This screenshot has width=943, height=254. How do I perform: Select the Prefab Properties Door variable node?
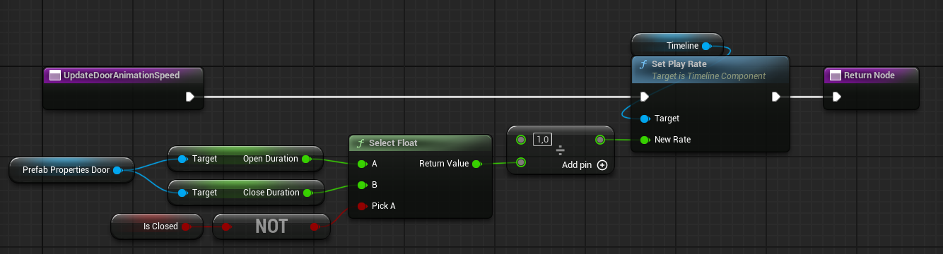pyautogui.click(x=71, y=170)
